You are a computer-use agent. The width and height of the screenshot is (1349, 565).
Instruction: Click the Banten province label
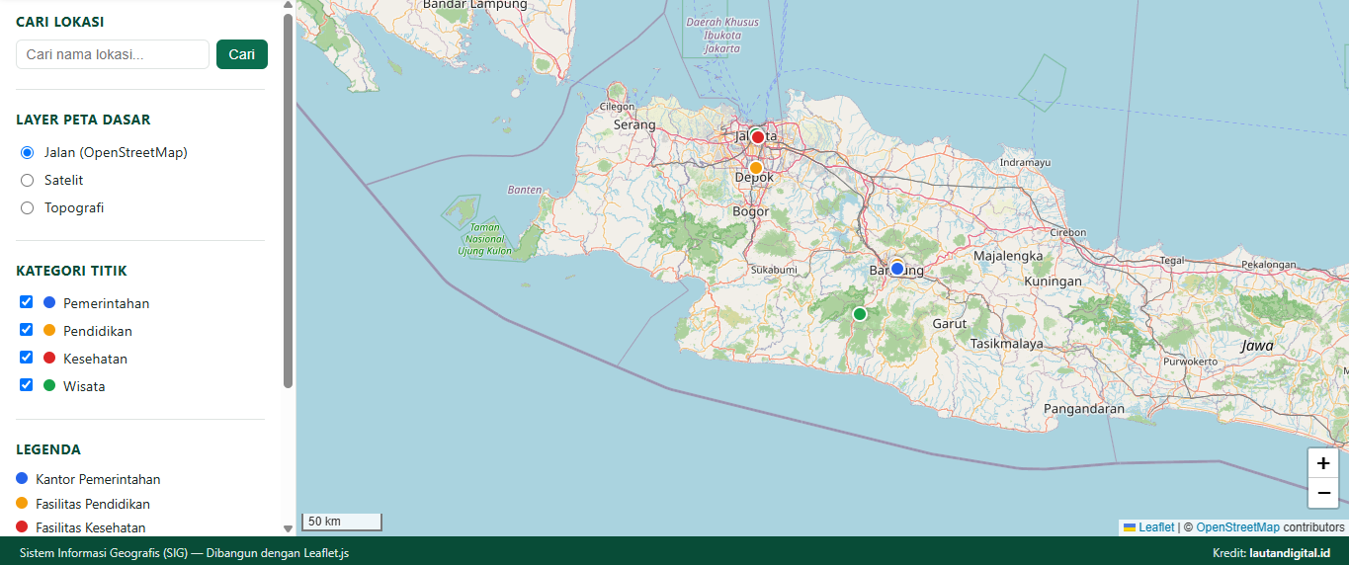(x=524, y=190)
